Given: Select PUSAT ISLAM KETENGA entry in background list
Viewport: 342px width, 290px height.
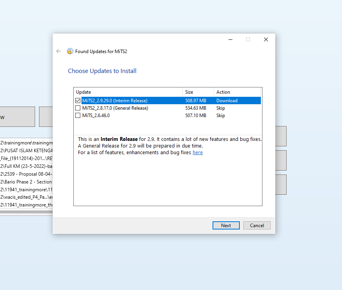Looking at the screenshot, I should [26, 150].
